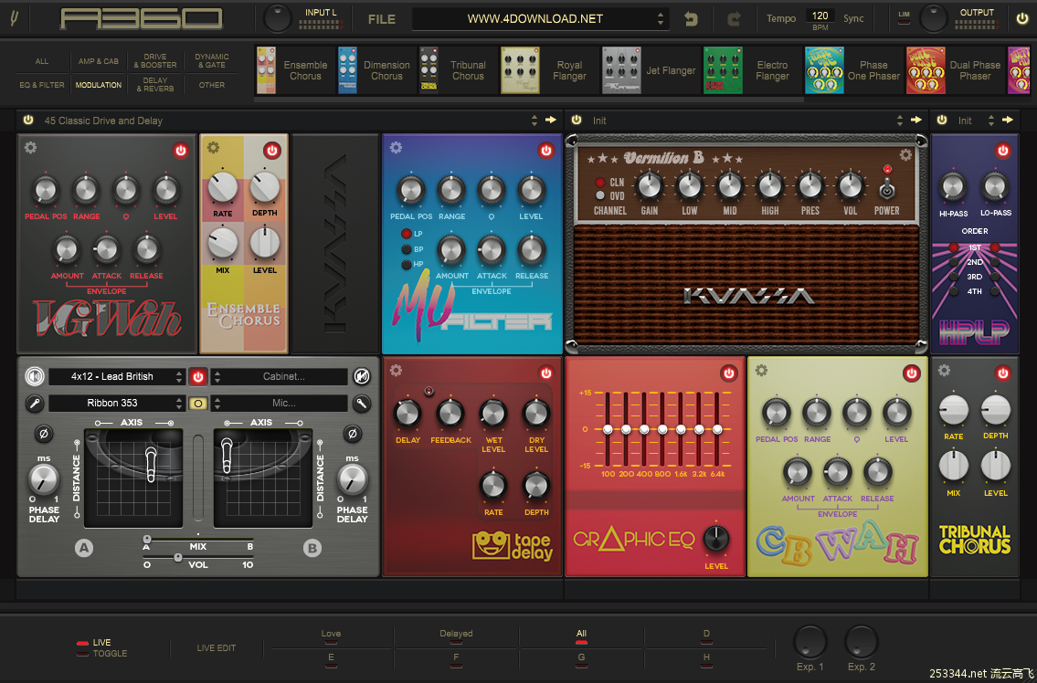Toggle Mu Filter pedal power button
This screenshot has height=683, width=1037.
545,150
